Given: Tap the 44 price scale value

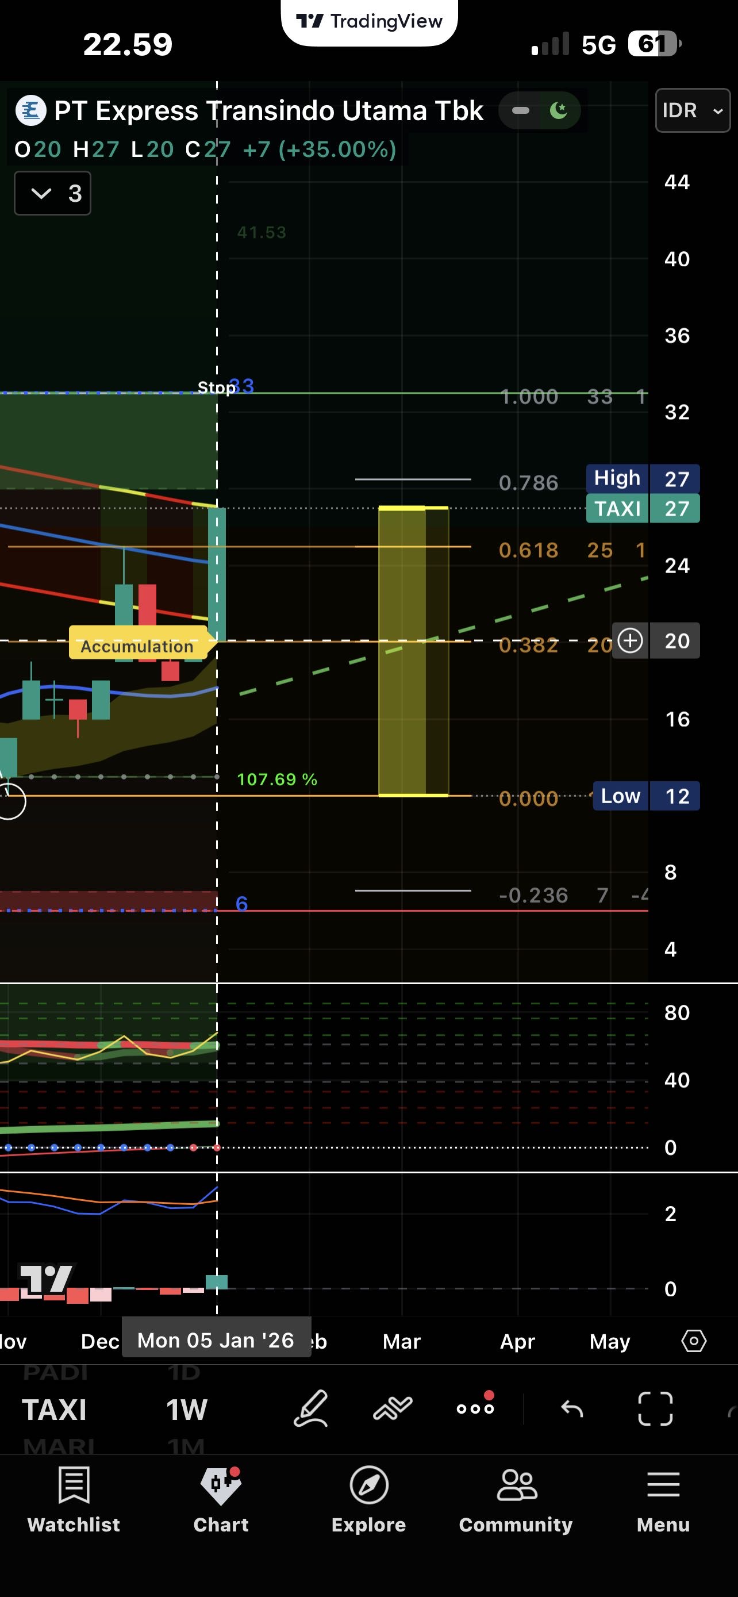Looking at the screenshot, I should point(676,182).
